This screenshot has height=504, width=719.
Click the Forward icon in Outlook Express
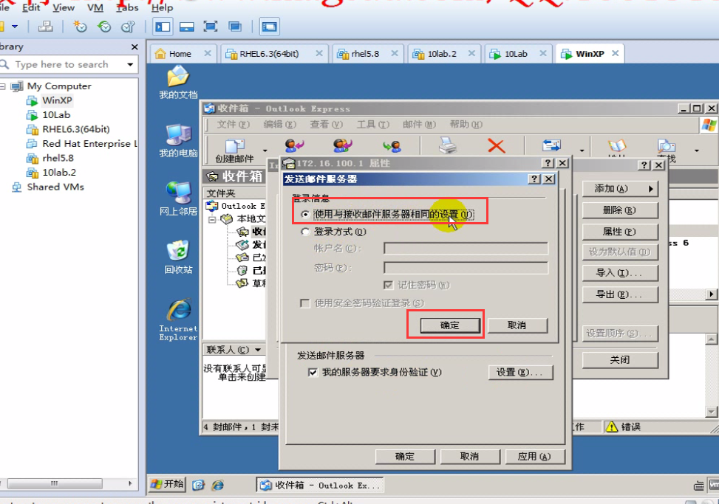pos(392,145)
